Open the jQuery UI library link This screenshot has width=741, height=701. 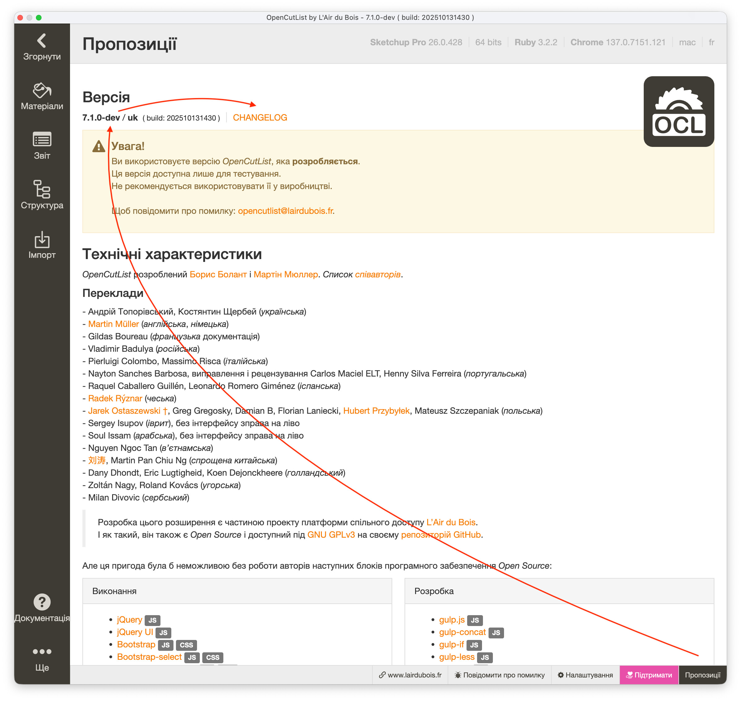tap(135, 632)
